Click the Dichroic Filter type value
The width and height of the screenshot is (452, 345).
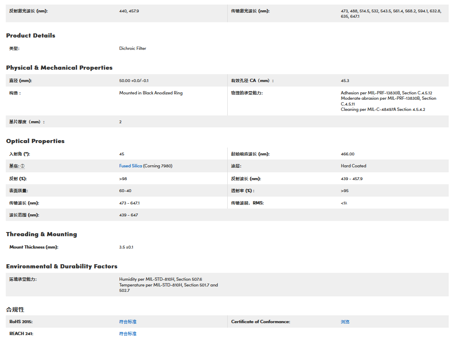click(x=133, y=49)
